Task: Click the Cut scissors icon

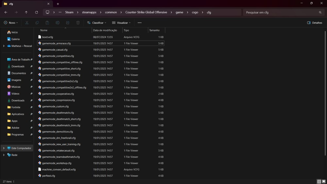Action: pos(27,23)
